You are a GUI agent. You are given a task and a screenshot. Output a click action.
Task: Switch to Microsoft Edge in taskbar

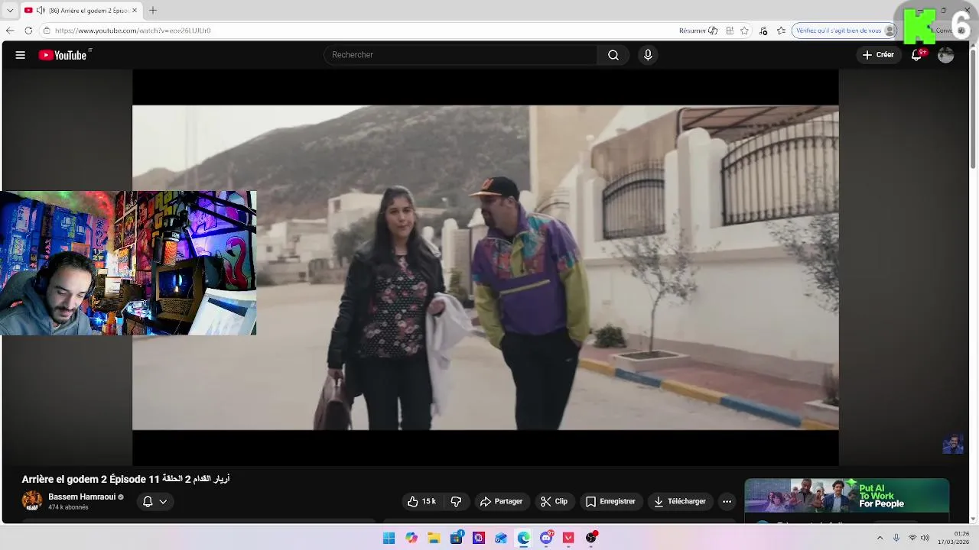pyautogui.click(x=523, y=538)
